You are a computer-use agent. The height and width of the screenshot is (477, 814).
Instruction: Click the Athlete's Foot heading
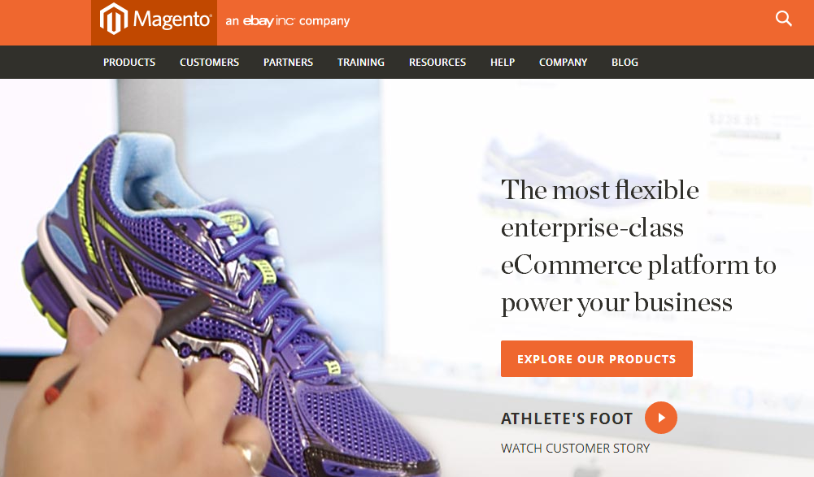[566, 418]
